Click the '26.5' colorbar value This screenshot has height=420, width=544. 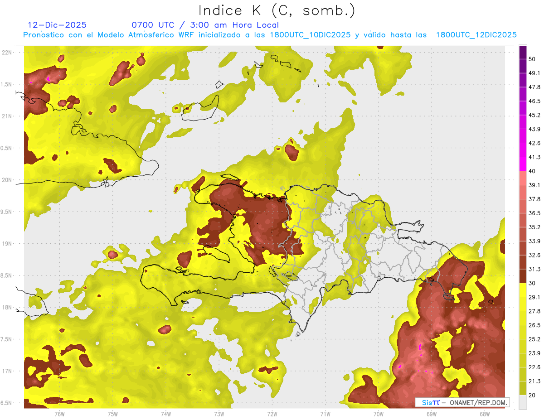click(534, 325)
